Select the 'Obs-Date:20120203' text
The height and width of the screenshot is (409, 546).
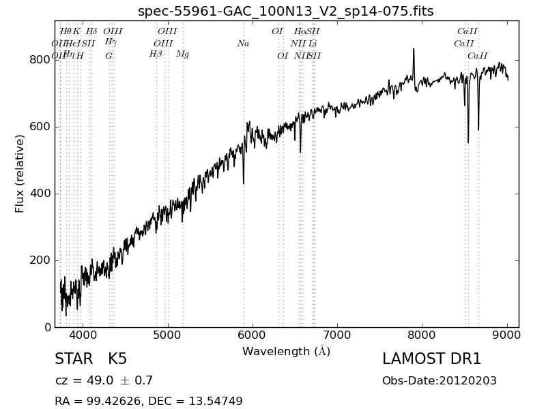(440, 381)
